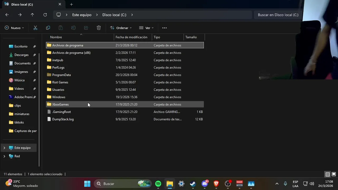Select the PerfLogs folder
Screen dimensions: 338x190
point(125,68)
